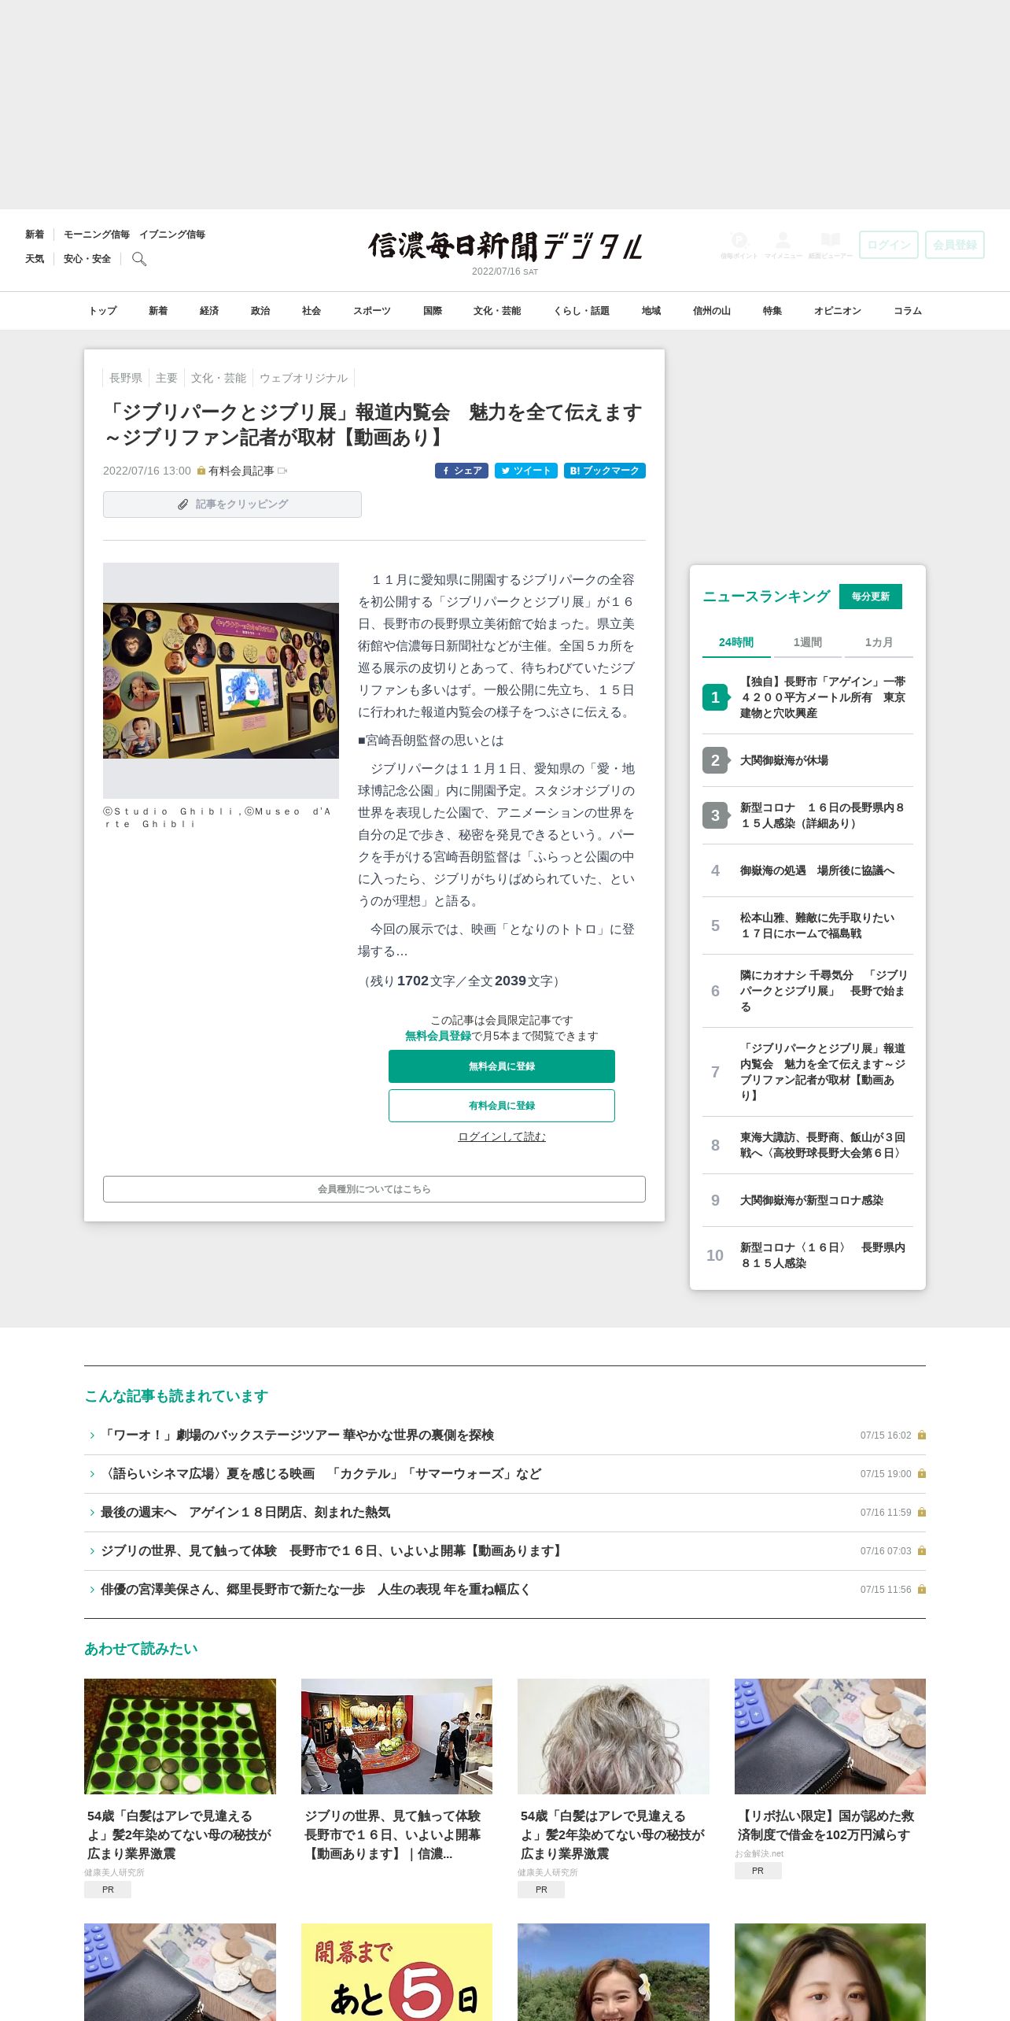
Task: Open ranking 5 松本山雅 article
Action: 817,926
